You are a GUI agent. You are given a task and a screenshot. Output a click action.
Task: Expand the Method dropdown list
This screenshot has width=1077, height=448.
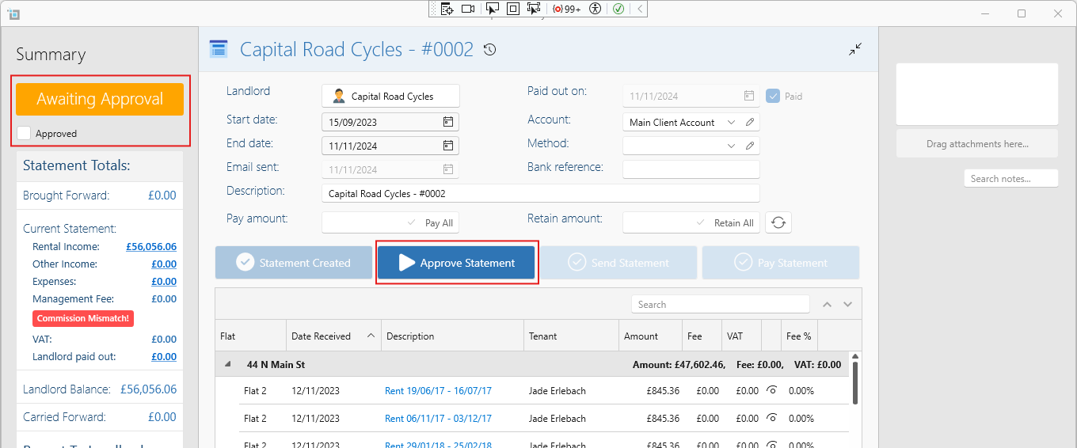point(730,146)
